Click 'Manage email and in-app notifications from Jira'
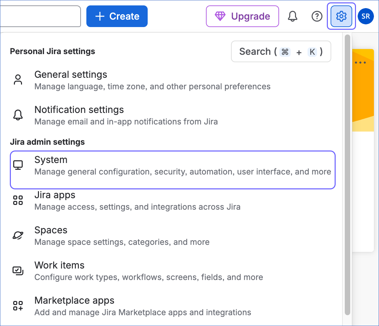Image resolution: width=379 pixels, height=326 pixels. coord(126,122)
